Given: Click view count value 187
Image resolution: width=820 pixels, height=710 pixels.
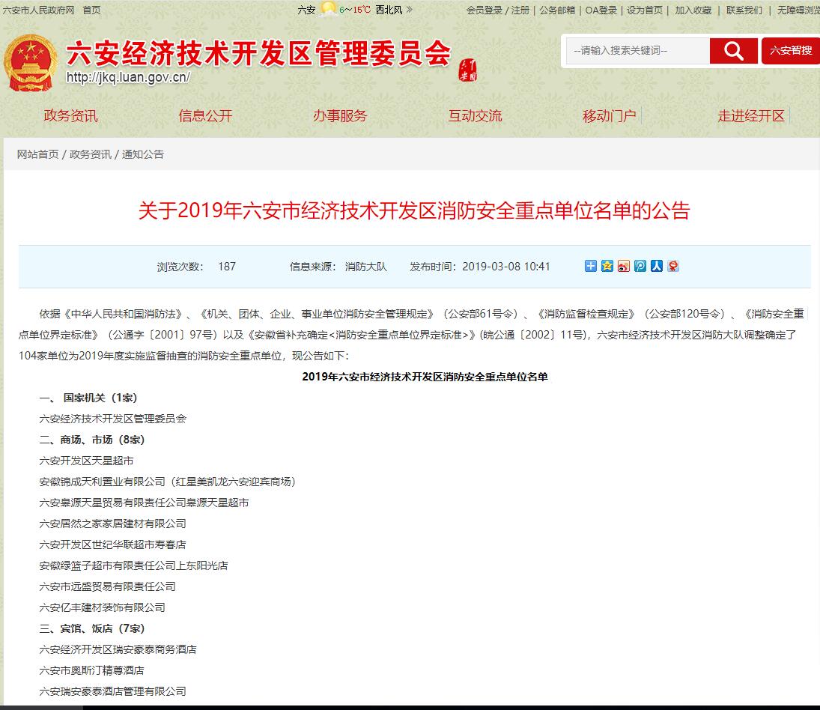Looking at the screenshot, I should tap(227, 267).
